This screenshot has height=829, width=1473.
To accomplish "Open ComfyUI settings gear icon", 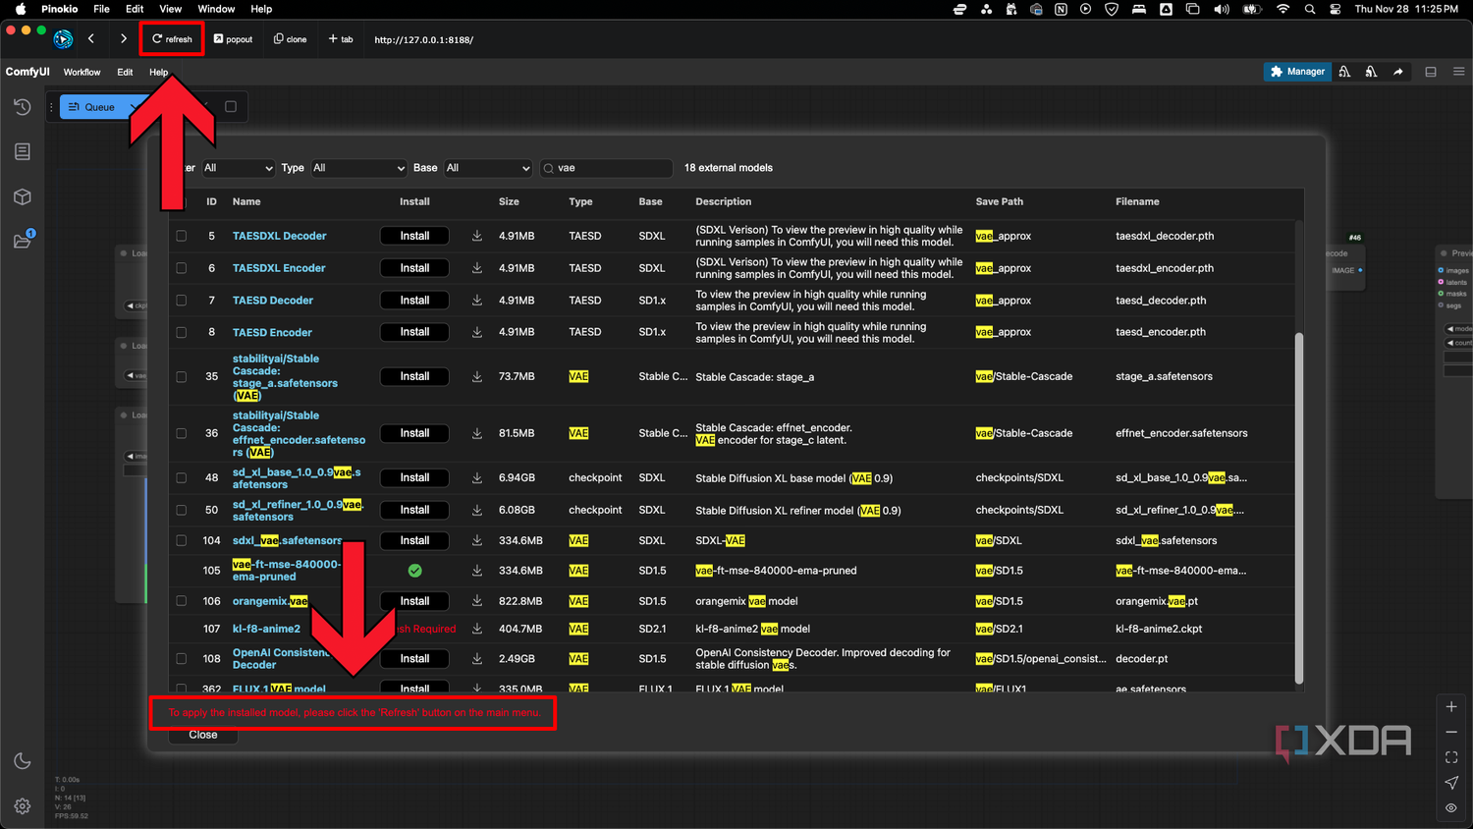I will (22, 806).
